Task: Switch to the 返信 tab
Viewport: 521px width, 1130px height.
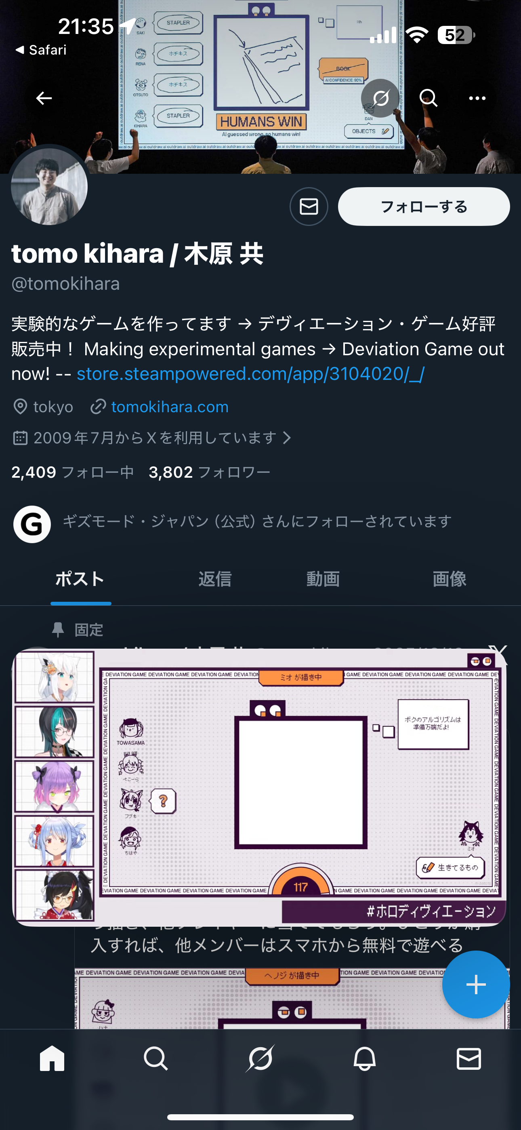Action: click(215, 579)
